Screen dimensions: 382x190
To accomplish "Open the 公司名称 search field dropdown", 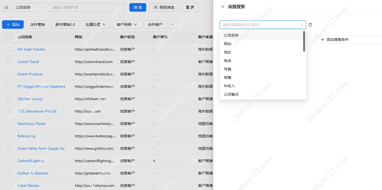I will click(31, 7).
